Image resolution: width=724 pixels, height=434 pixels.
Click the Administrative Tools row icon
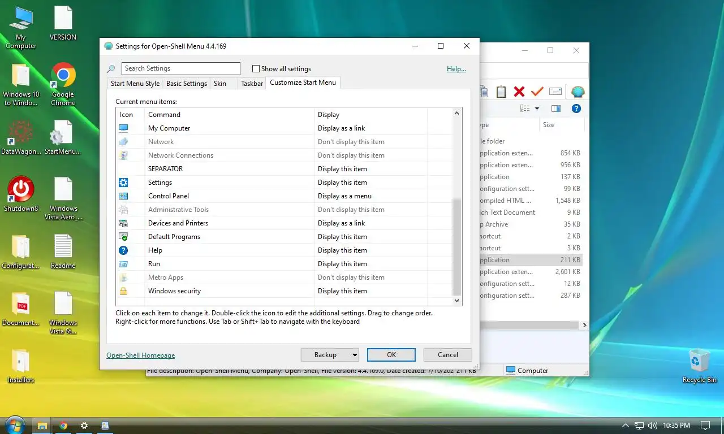pyautogui.click(x=123, y=210)
